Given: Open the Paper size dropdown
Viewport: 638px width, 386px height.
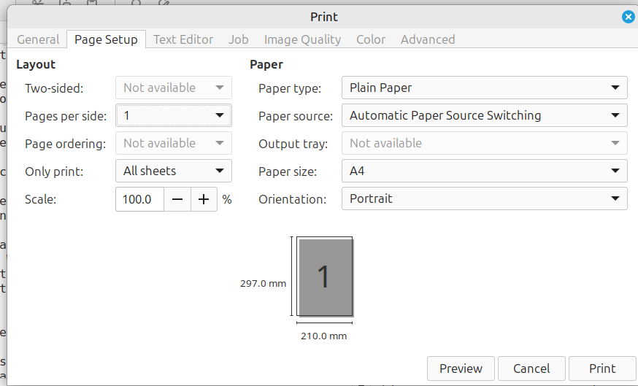Looking at the screenshot, I should pyautogui.click(x=484, y=171).
